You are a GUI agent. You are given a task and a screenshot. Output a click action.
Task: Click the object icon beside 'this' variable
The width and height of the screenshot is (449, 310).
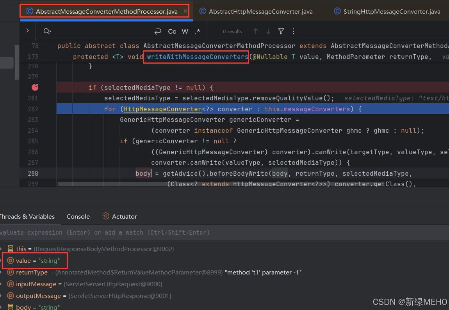pos(10,249)
